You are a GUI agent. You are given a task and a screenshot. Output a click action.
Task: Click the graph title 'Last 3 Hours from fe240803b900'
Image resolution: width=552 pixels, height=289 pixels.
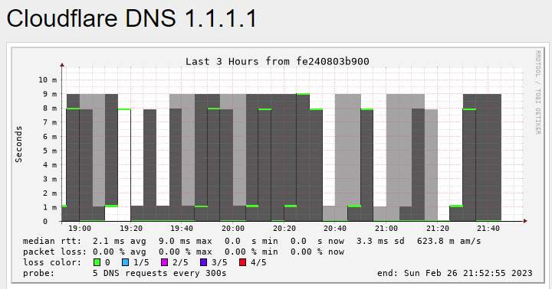277,61
